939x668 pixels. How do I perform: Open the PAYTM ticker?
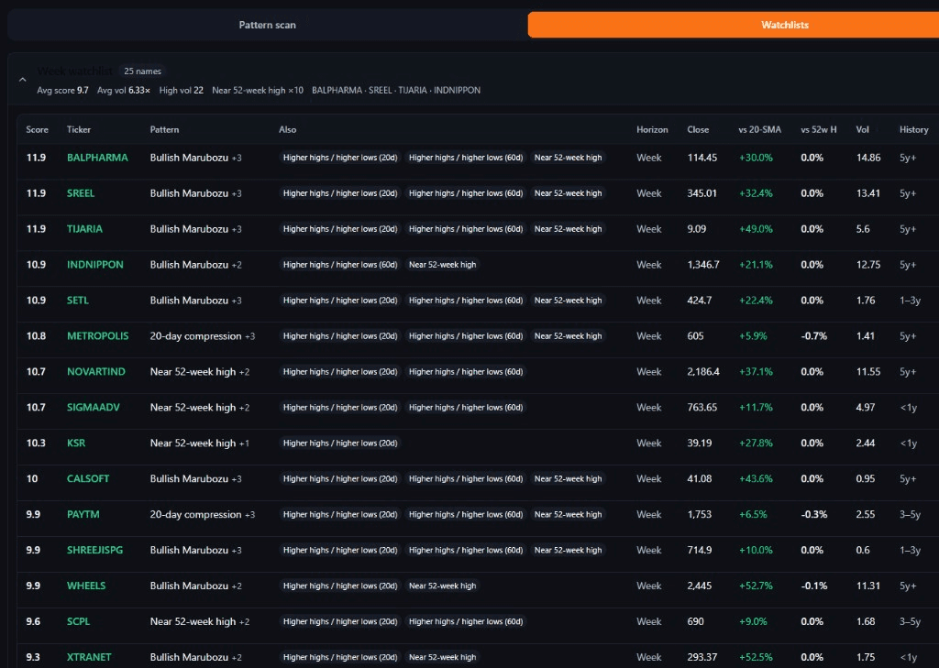(83, 514)
